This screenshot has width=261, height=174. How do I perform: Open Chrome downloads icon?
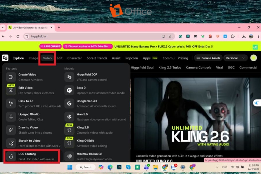click(x=244, y=36)
